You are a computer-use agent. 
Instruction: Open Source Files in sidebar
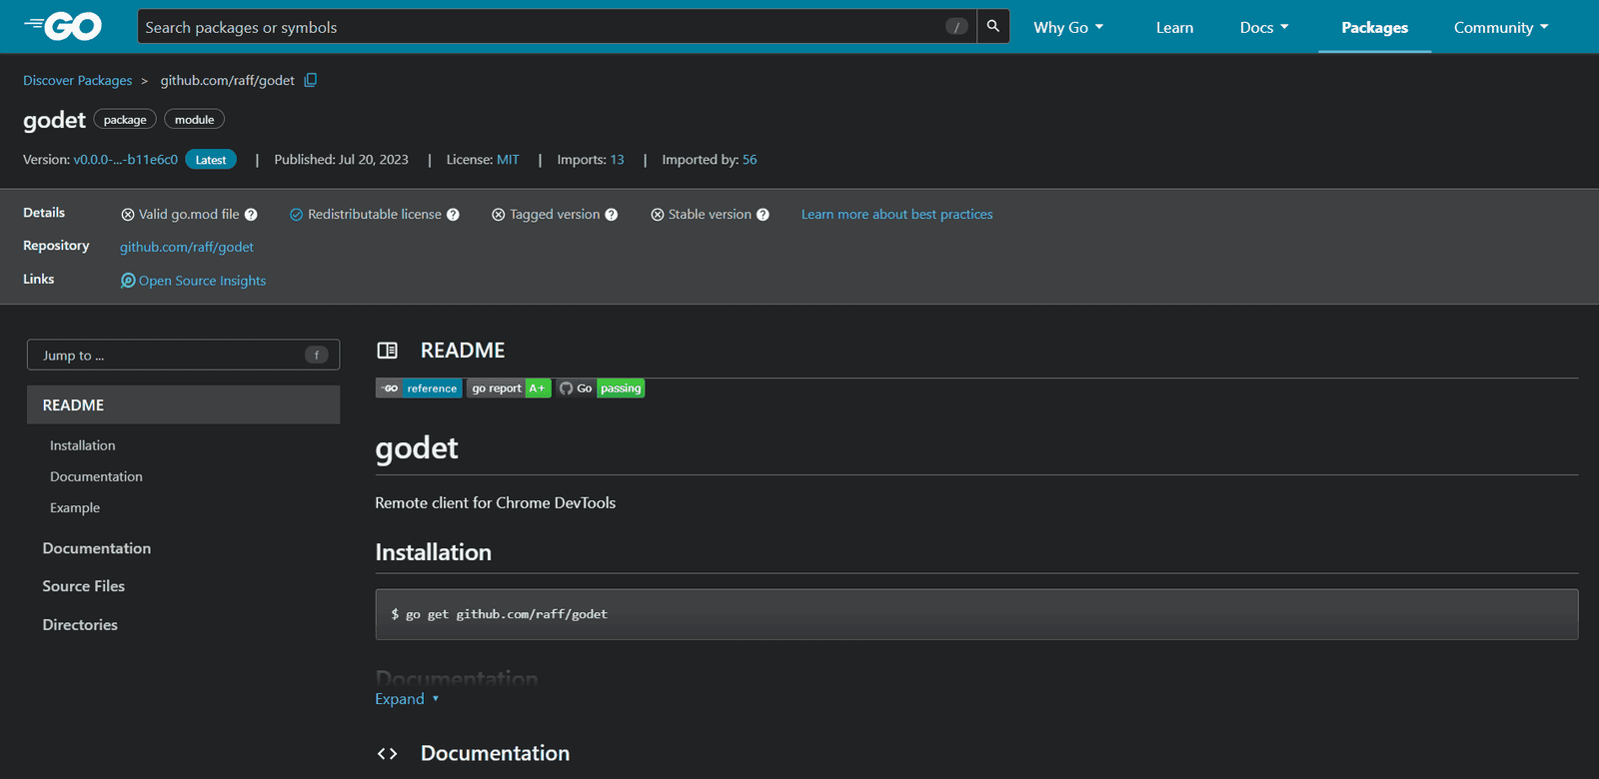tap(84, 586)
